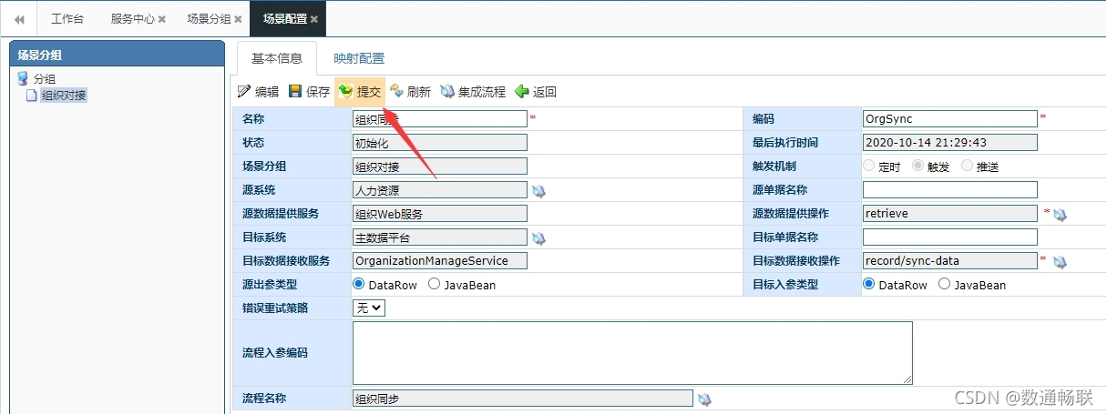Viewport: 1107px width, 414px height.
Task: Click the 场景分组 panel header
Action: click(x=117, y=55)
